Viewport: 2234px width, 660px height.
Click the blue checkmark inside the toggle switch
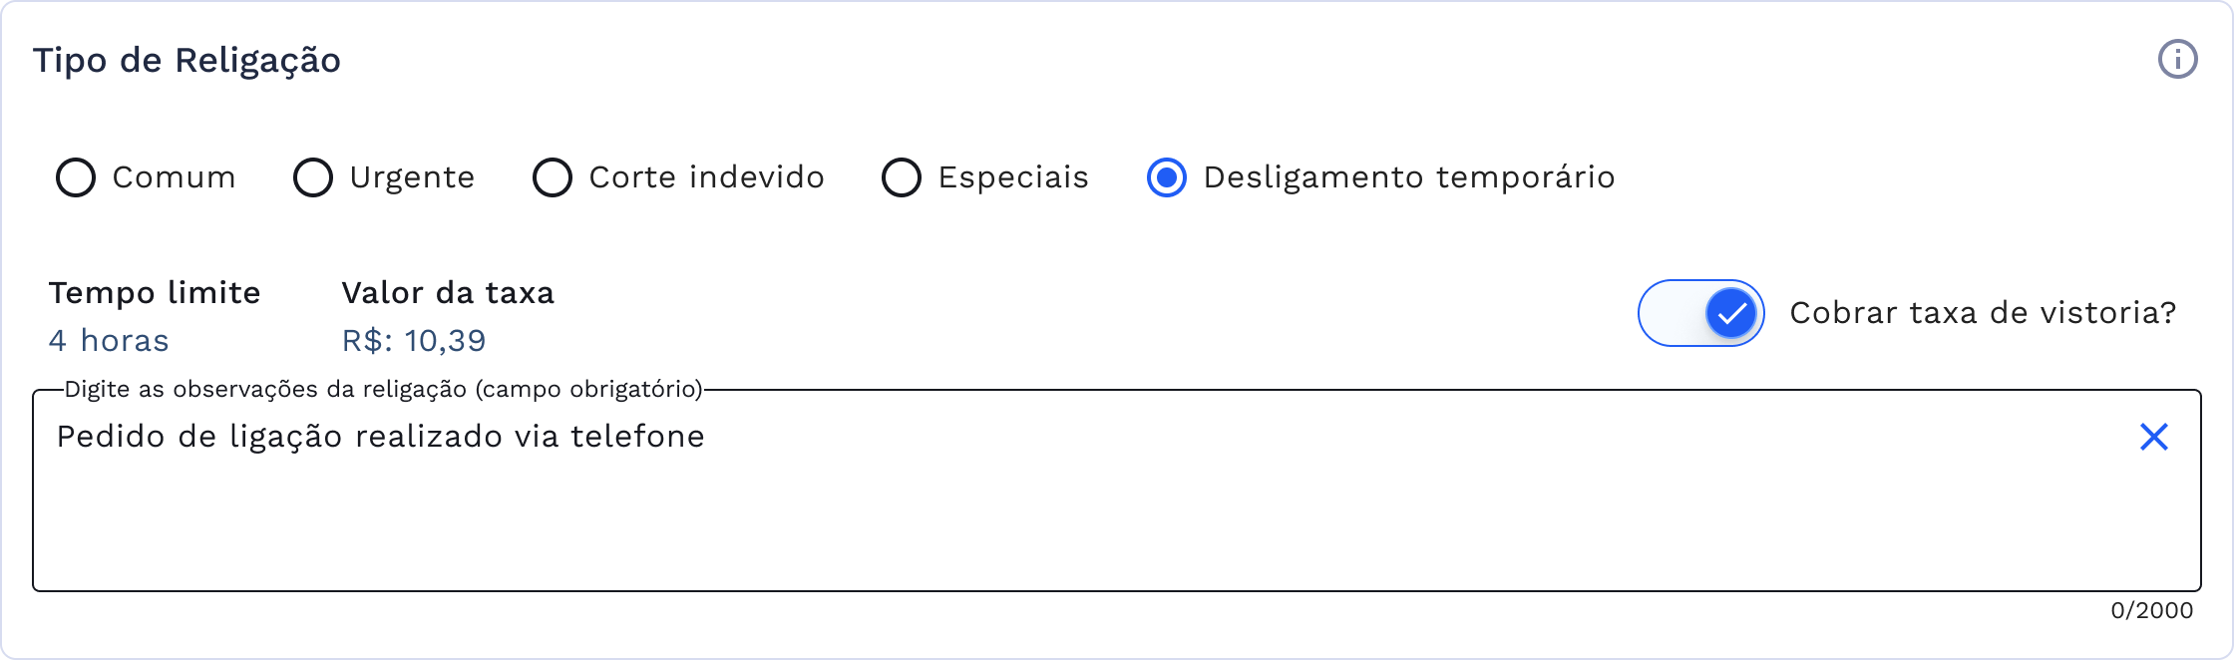(1730, 312)
